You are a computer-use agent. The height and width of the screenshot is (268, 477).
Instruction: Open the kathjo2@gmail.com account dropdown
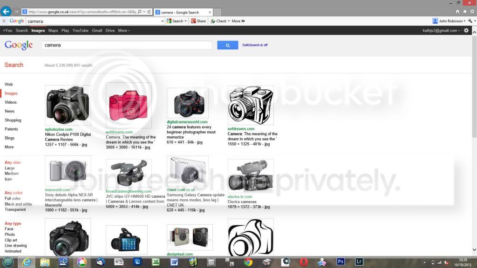441,31
